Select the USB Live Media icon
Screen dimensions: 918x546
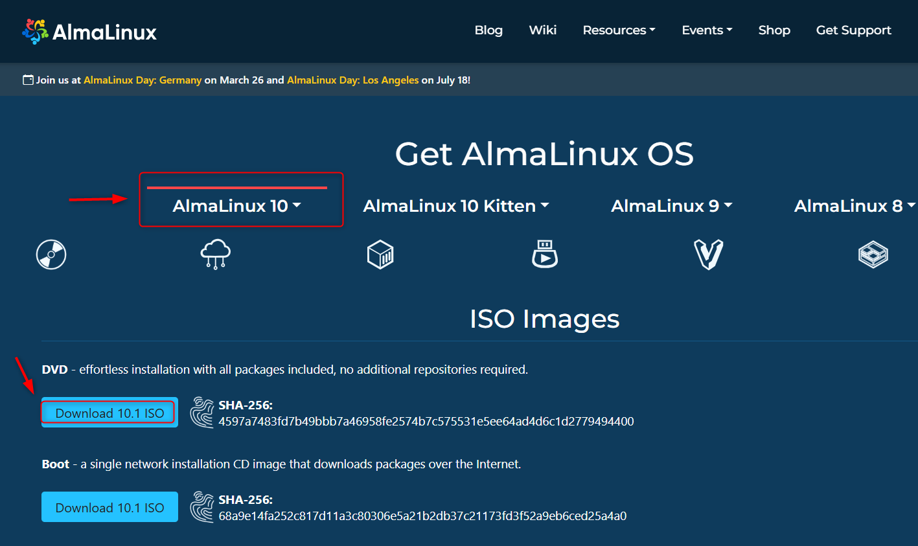(x=545, y=254)
